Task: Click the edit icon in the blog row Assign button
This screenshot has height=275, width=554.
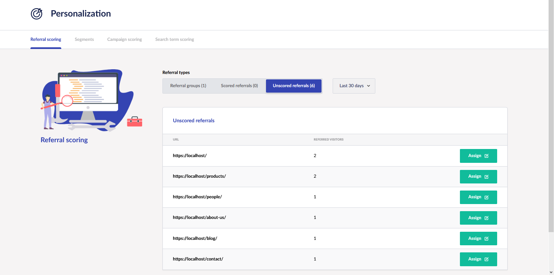Action: (x=487, y=239)
